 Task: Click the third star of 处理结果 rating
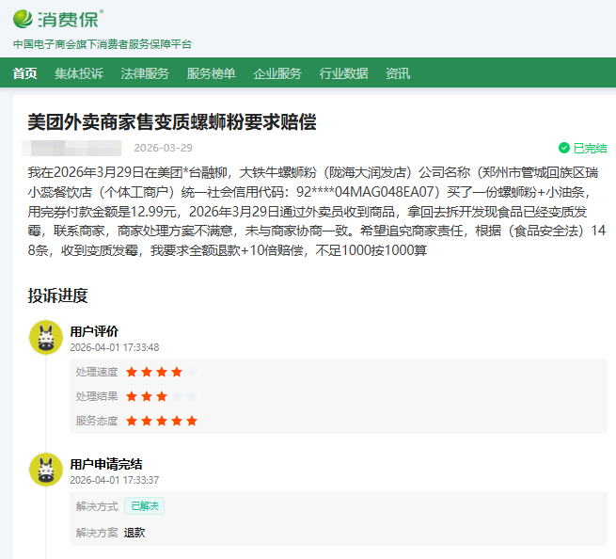click(162, 396)
